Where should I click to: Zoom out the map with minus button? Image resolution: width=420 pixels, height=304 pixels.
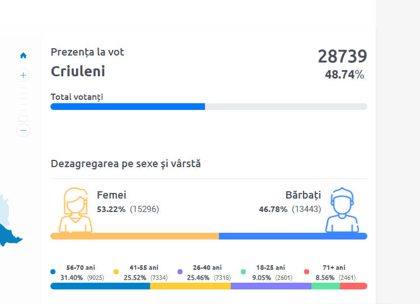pos(23,130)
